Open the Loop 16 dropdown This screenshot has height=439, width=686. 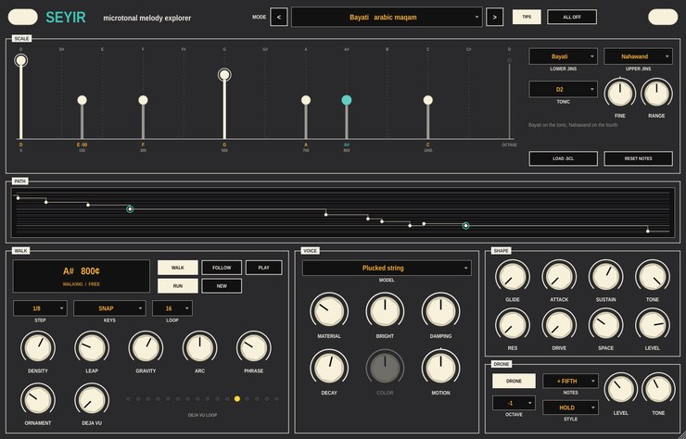point(172,308)
